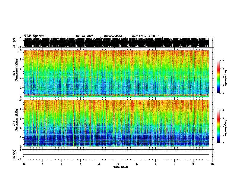Viewport: 239px width, 184px height.
Task: Click the "ch.1(V)" axis label
Action: click(14, 43)
